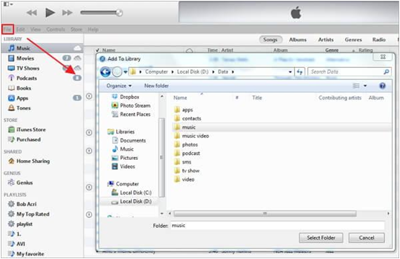Select TV Shows icon in the sidebar
This screenshot has width=400, height=259.
tap(11, 68)
